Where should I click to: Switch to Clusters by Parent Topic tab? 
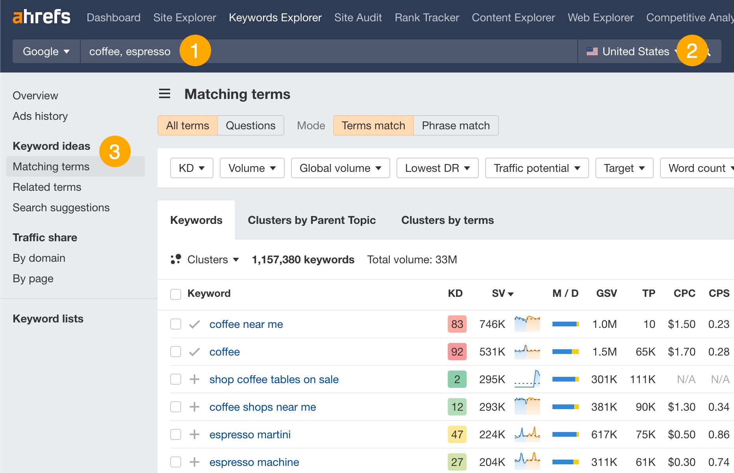tap(311, 220)
